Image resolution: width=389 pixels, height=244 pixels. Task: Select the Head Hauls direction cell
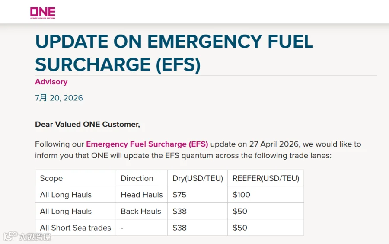[x=142, y=195]
